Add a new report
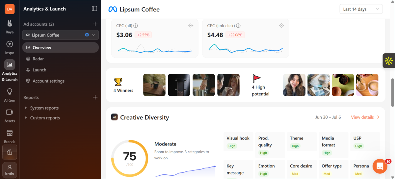Viewport: 395px width, 179px height. click(x=95, y=97)
